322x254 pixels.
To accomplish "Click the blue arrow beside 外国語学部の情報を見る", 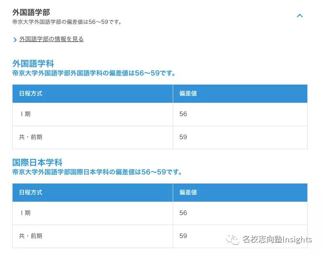I will pyautogui.click(x=15, y=40).
